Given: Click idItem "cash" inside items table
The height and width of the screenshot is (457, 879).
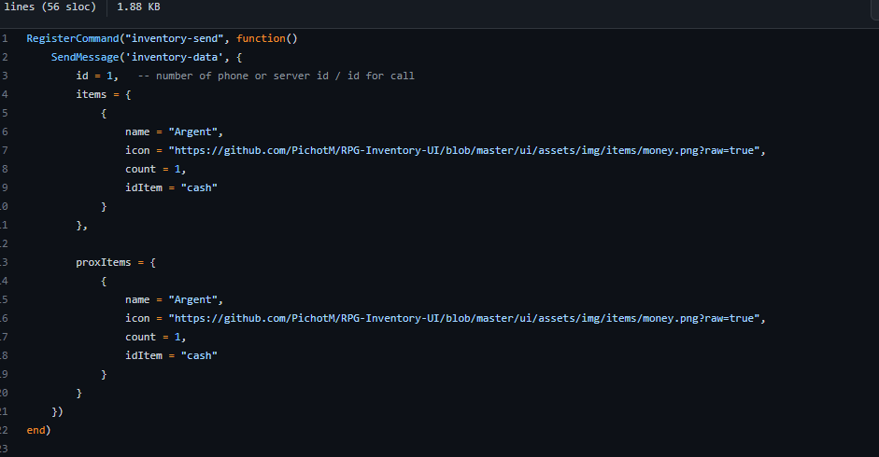Looking at the screenshot, I should coord(171,187).
